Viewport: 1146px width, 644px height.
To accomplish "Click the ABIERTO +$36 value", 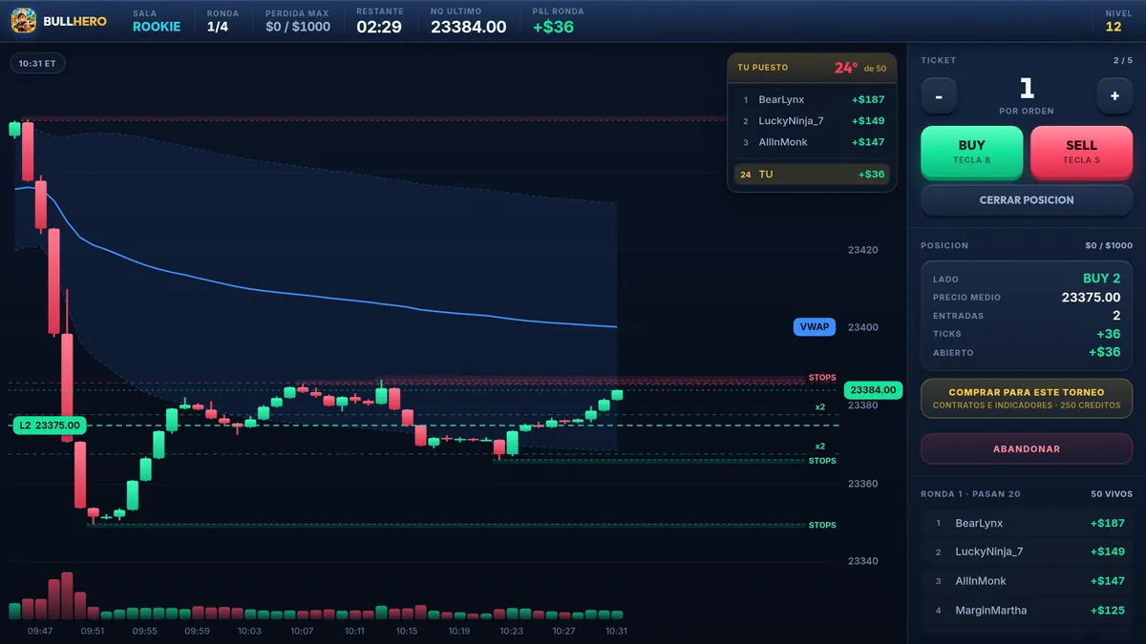I will pos(1104,352).
